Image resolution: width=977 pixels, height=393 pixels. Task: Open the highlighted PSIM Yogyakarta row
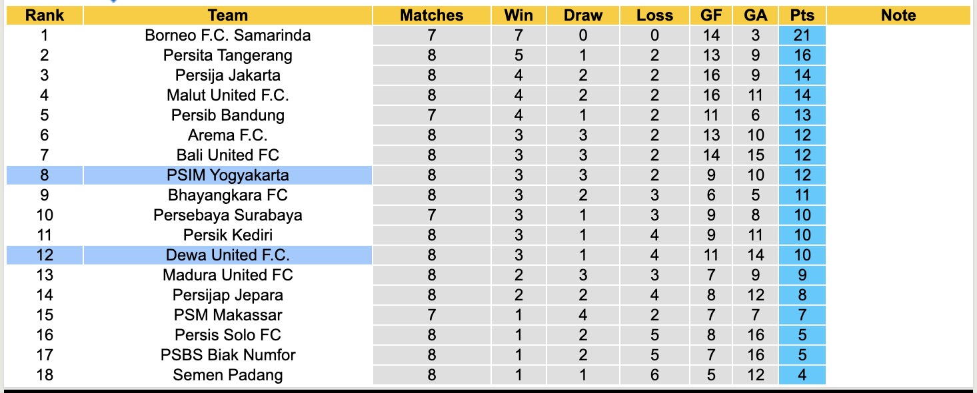[x=227, y=175]
